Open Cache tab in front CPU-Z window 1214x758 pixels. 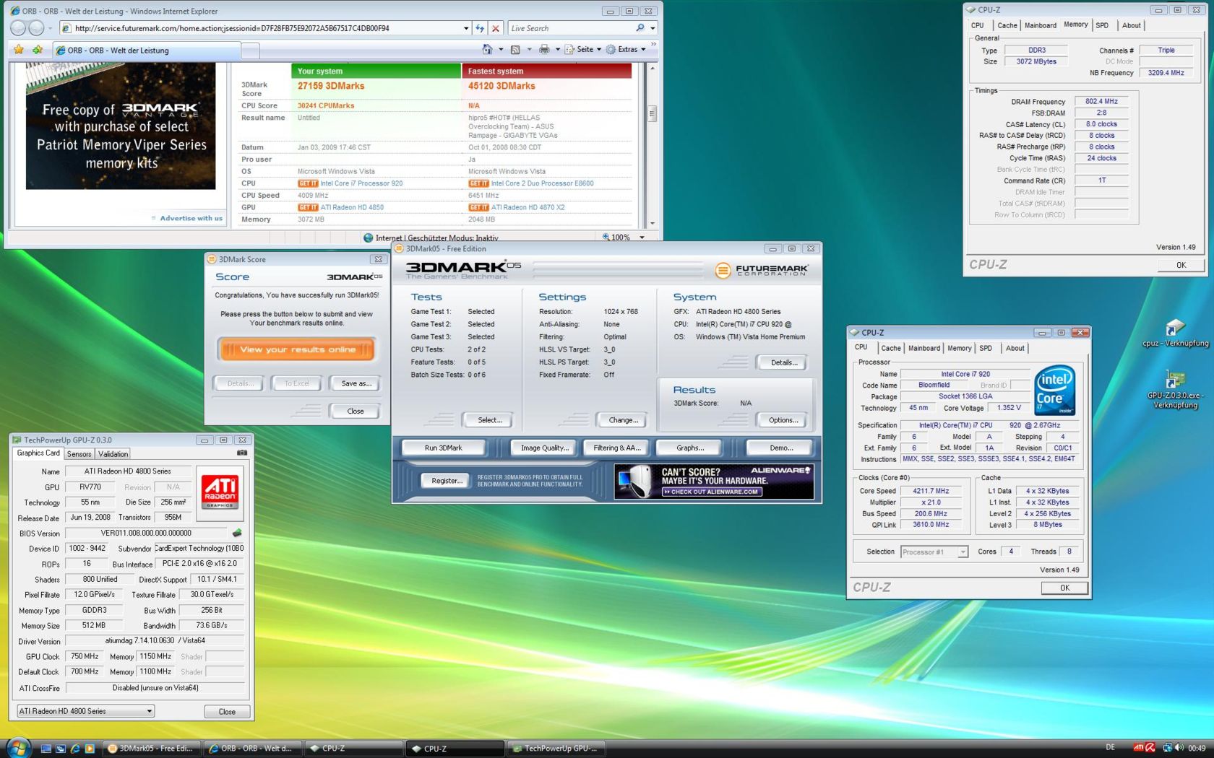(x=891, y=348)
